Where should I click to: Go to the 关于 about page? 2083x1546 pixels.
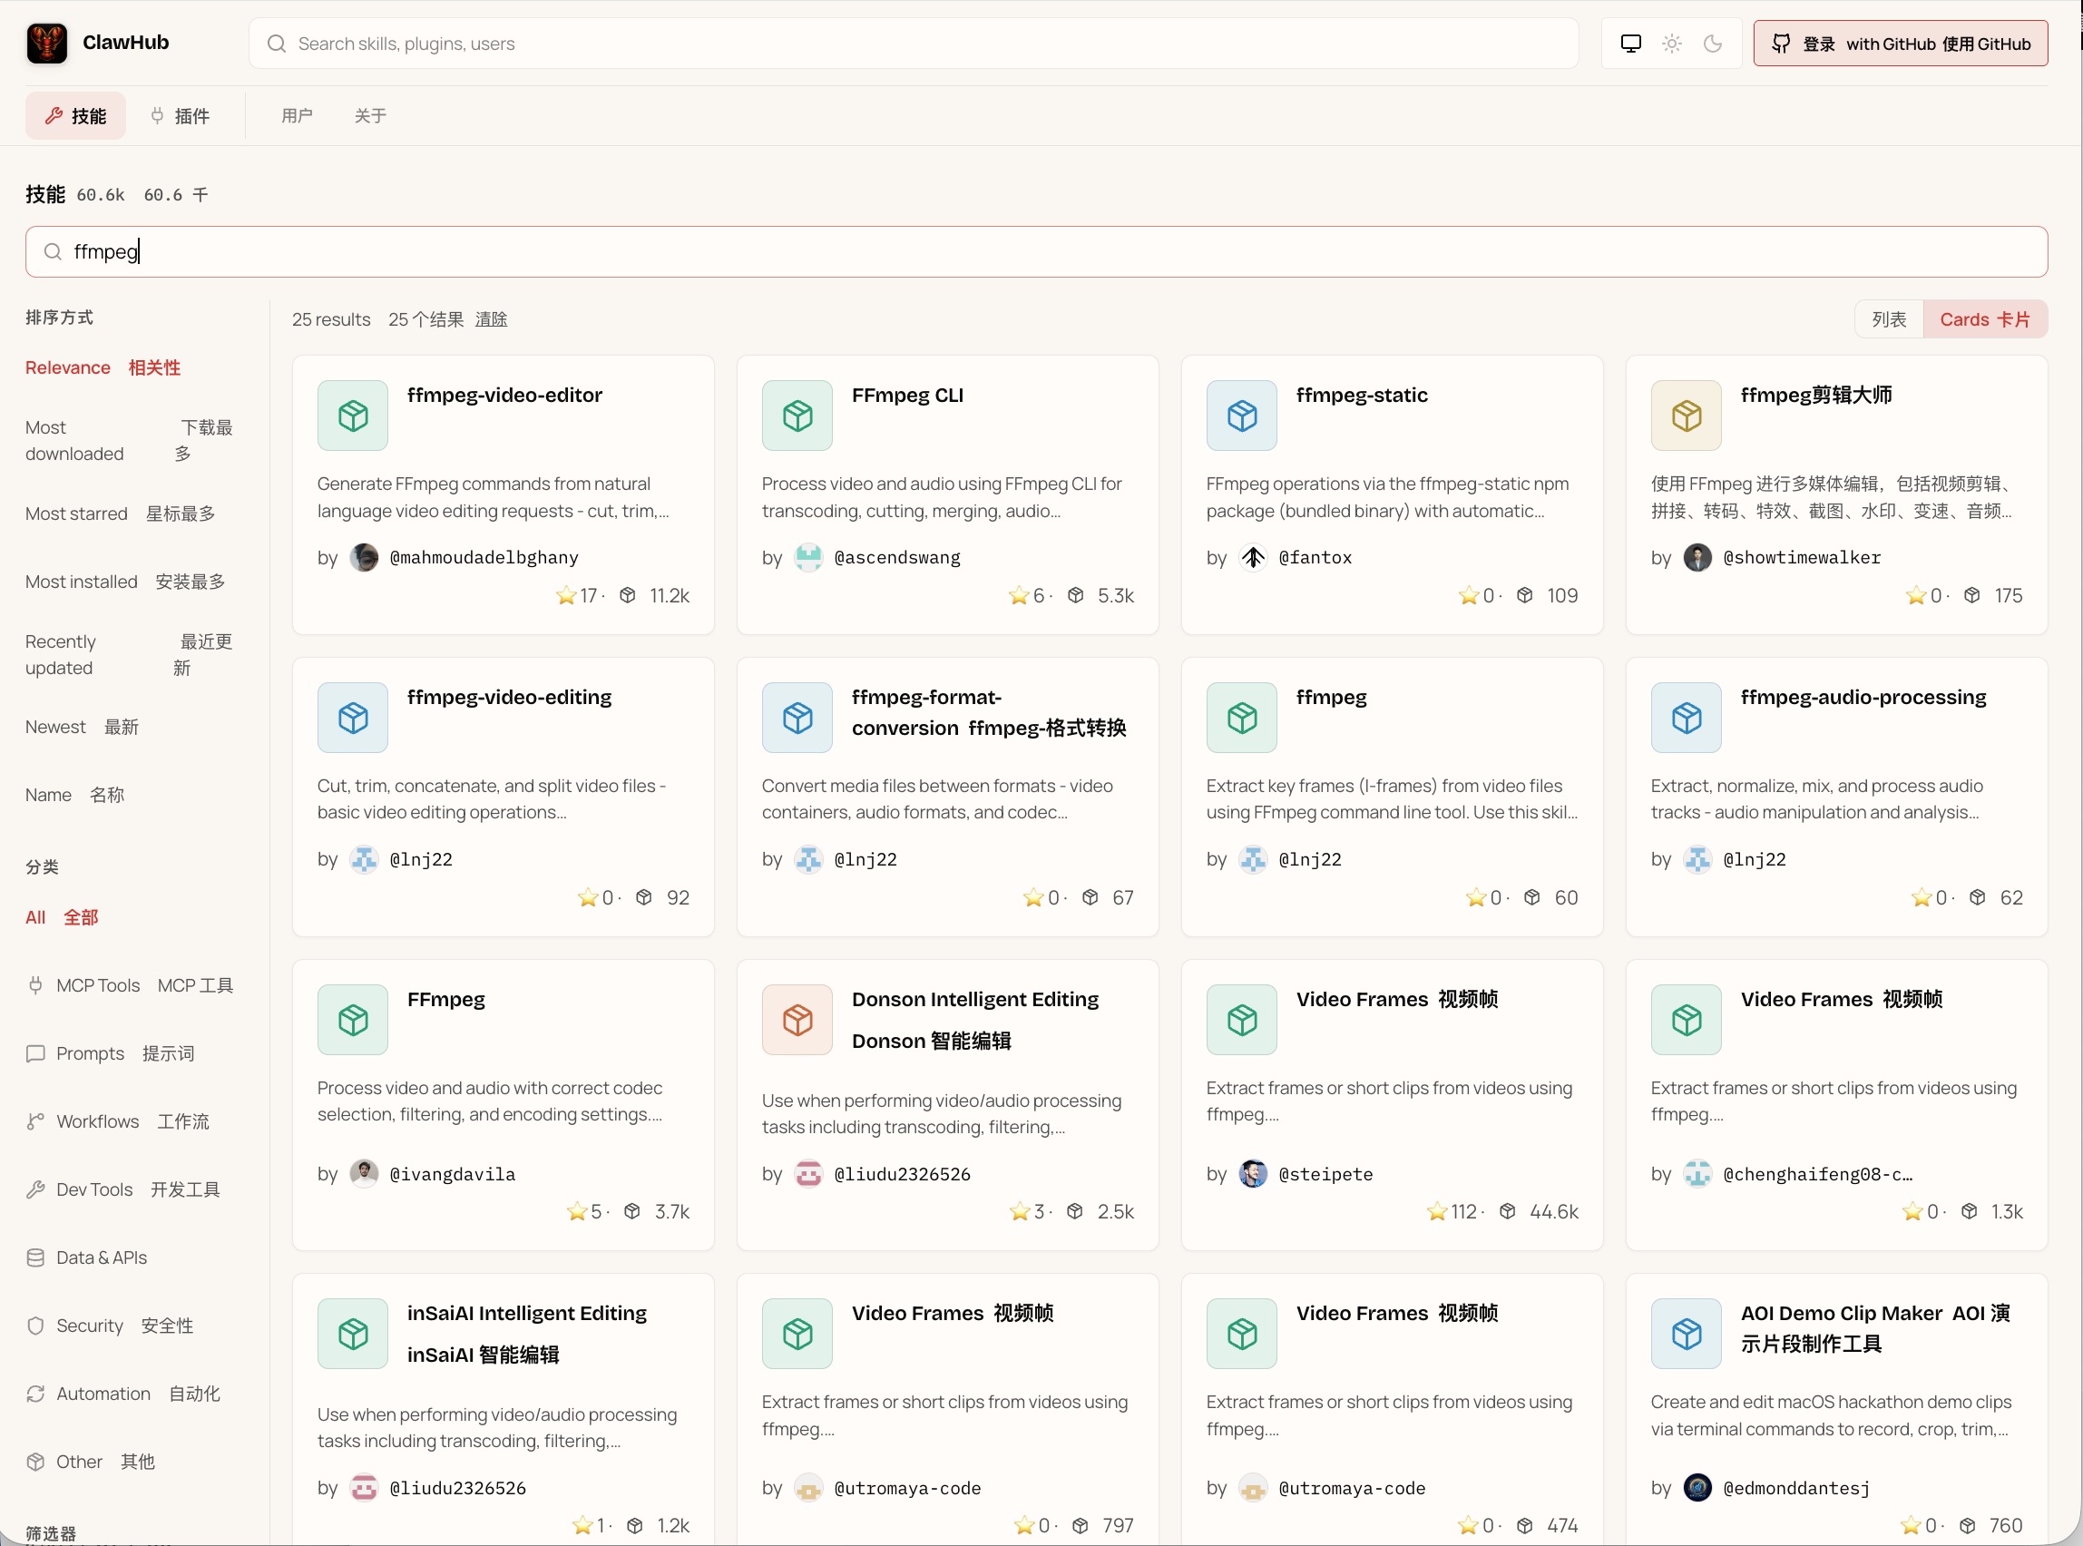pos(369,116)
